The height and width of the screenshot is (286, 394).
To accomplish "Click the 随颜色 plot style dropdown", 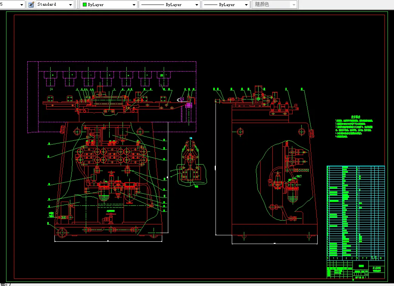I will pyautogui.click(x=275, y=5).
